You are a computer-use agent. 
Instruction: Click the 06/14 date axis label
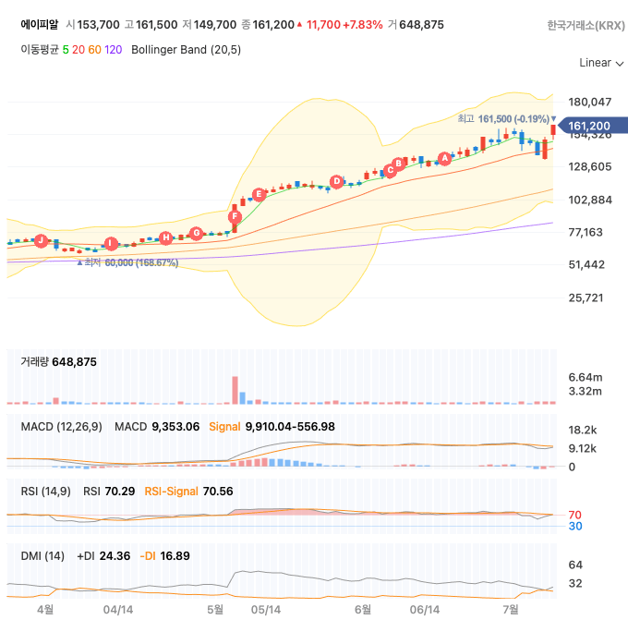pos(425,610)
